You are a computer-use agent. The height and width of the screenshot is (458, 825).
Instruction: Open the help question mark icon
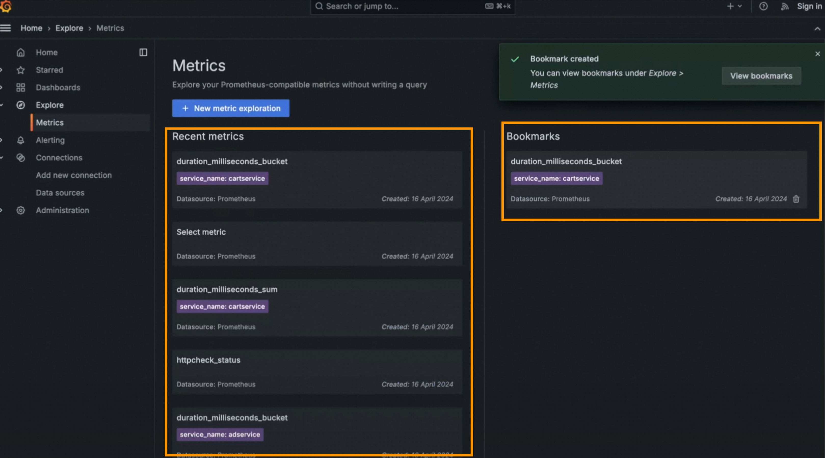coord(764,6)
